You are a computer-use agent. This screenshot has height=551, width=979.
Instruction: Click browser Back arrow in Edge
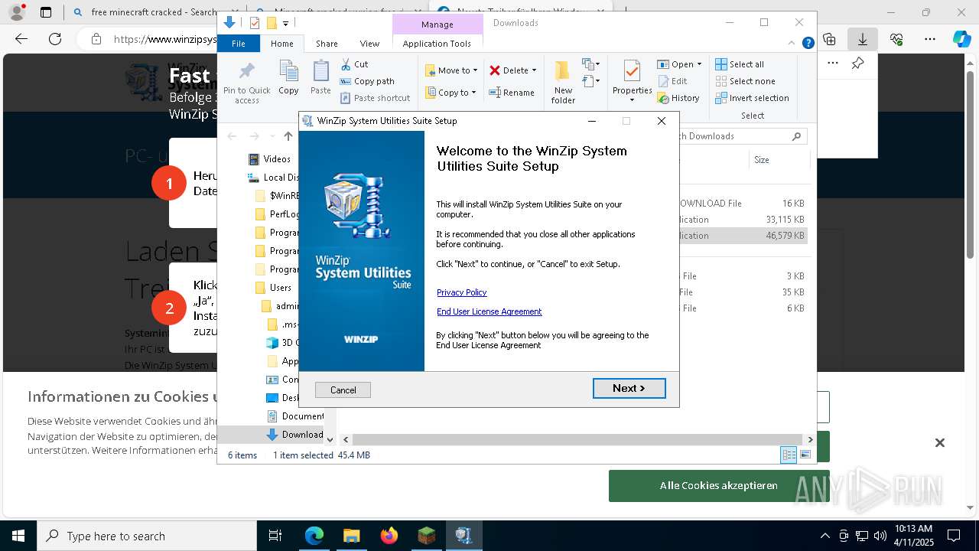(x=21, y=38)
